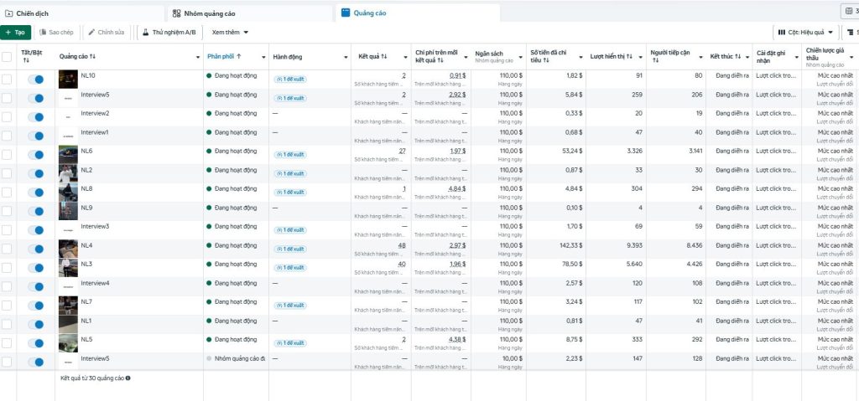Screen dimensions: 859x401
Task: Click the NL4 ad thumbnail
Action: click(68, 249)
